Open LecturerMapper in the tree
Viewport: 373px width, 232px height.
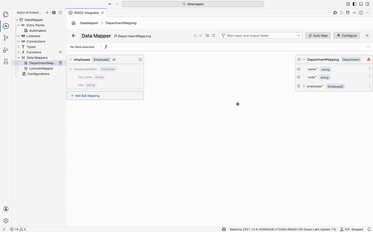point(41,68)
